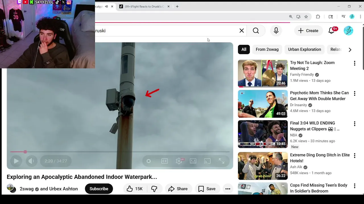Start voice search with microphone
Viewport: 364px width, 204px height.
[276, 31]
